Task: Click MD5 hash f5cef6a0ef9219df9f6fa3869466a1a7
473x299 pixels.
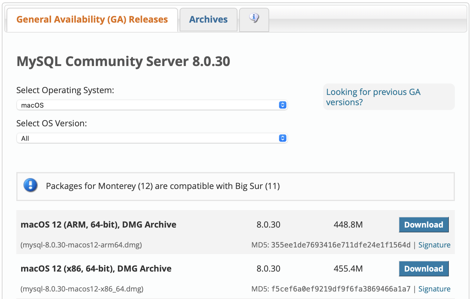Action: [341, 289]
